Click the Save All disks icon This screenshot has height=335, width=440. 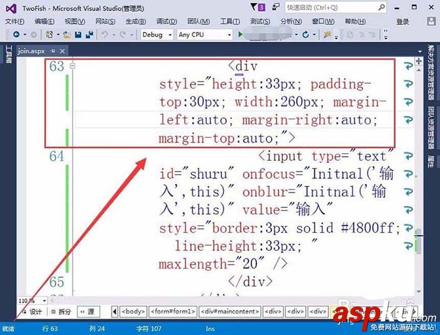coord(89,35)
